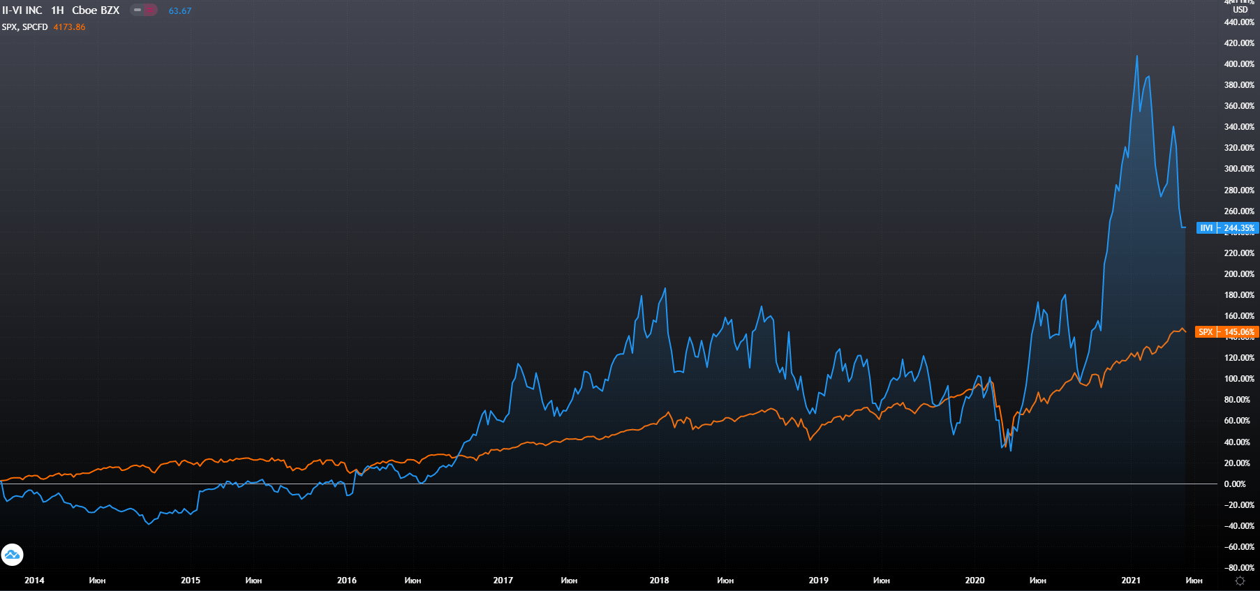The image size is (1260, 591).
Task: Click the 300.00% price scale label
Action: coord(1239,169)
